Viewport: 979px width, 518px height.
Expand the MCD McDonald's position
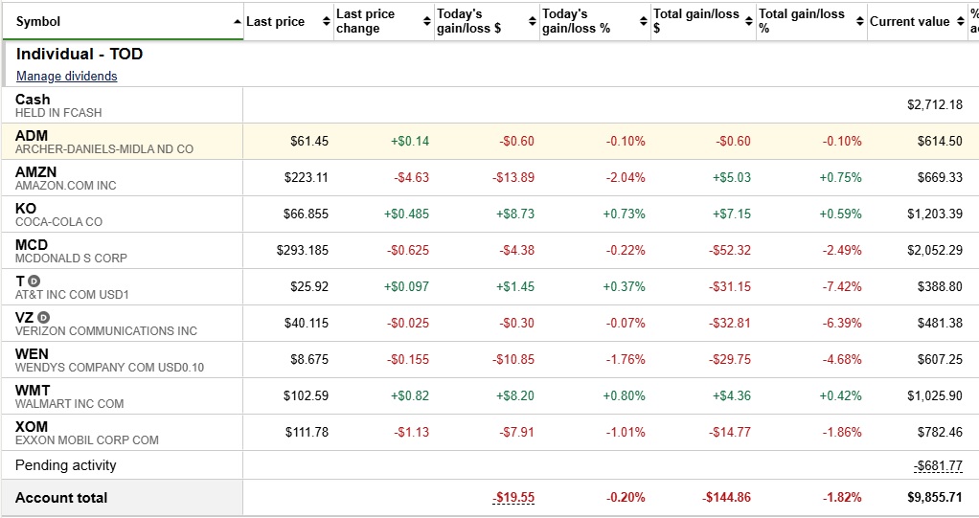pos(32,244)
